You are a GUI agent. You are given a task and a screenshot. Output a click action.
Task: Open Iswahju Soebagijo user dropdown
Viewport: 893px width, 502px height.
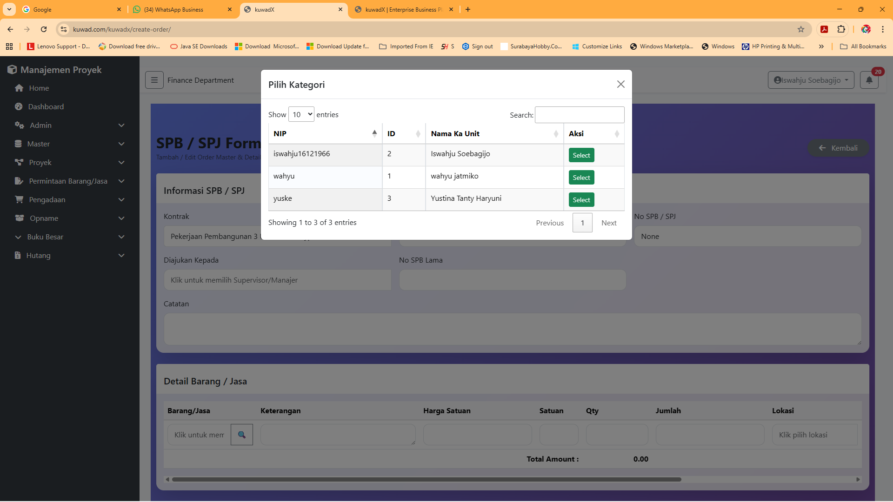click(x=811, y=80)
